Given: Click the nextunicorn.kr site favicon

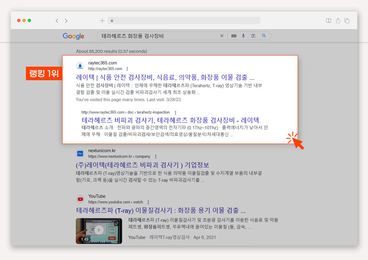Looking at the screenshot, I should (x=80, y=153).
